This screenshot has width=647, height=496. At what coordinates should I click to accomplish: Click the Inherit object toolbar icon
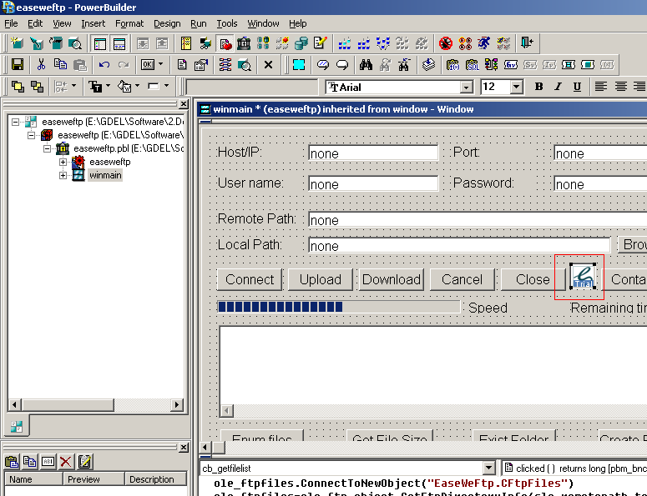[36, 43]
